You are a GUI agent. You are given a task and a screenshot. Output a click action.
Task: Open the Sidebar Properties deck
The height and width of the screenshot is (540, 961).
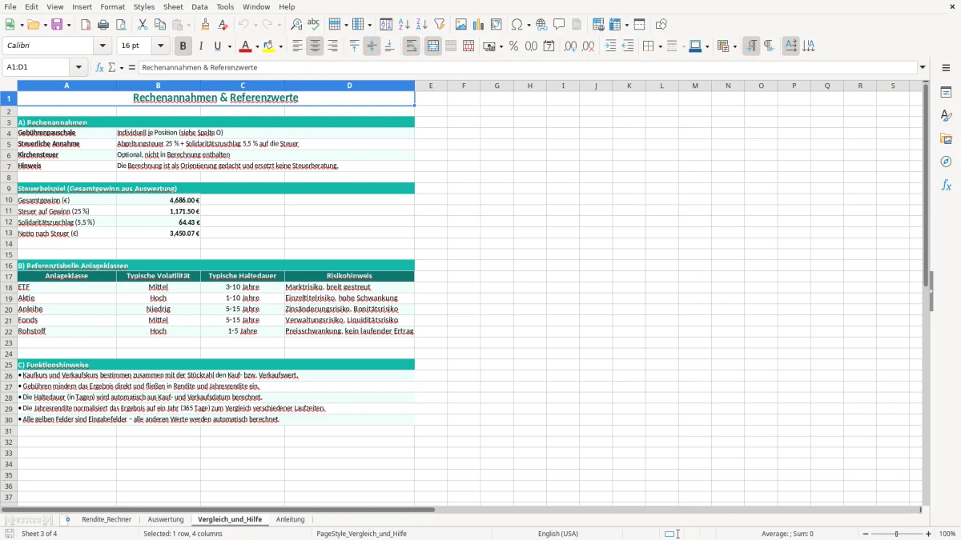pos(946,92)
